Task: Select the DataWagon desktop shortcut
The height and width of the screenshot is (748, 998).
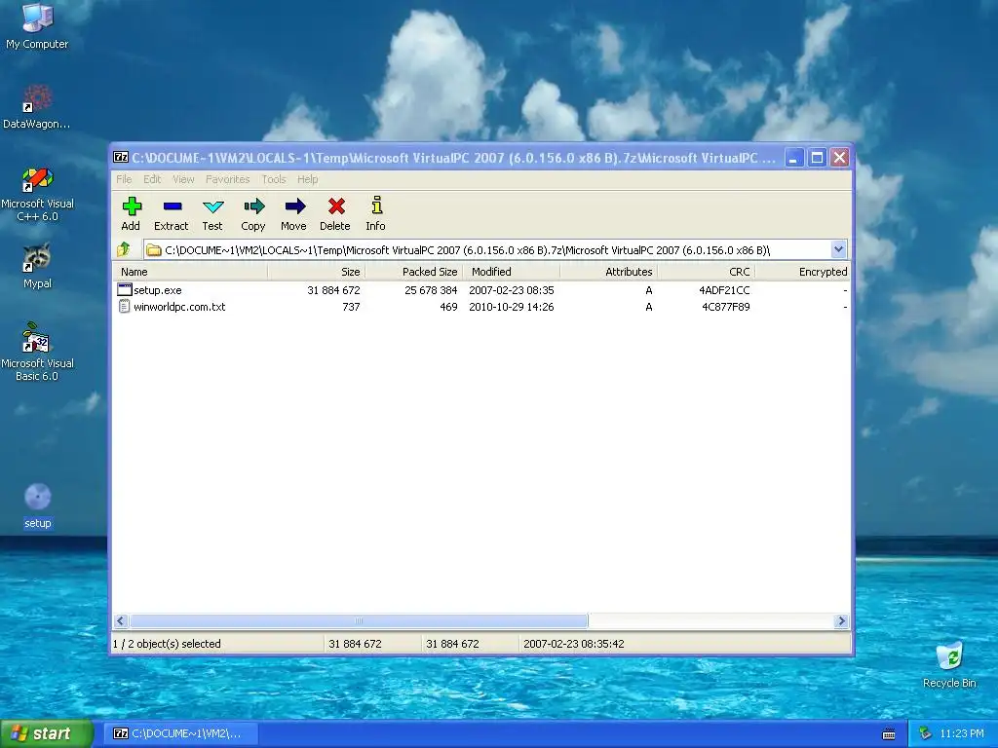Action: pyautogui.click(x=37, y=107)
